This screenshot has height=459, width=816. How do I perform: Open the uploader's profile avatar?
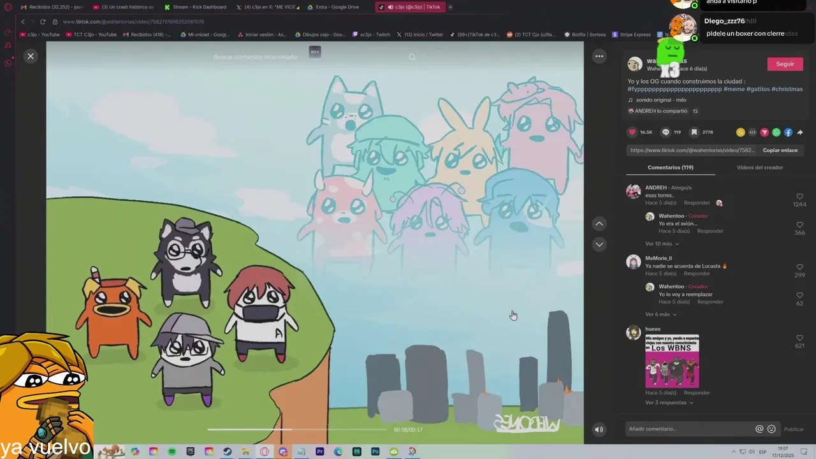[635, 64]
